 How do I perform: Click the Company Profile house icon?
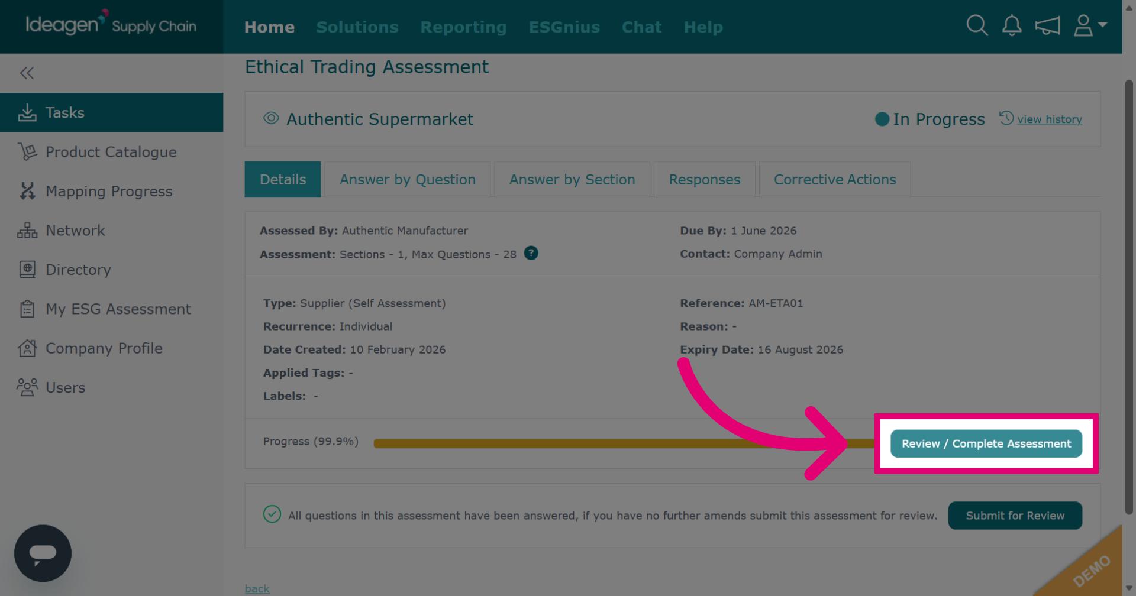(x=27, y=348)
